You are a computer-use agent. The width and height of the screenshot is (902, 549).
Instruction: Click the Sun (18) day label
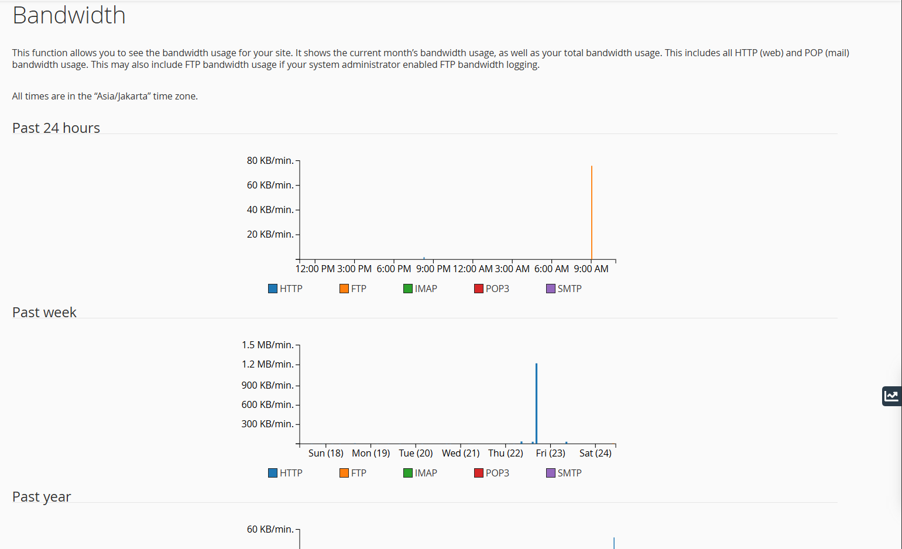click(326, 453)
